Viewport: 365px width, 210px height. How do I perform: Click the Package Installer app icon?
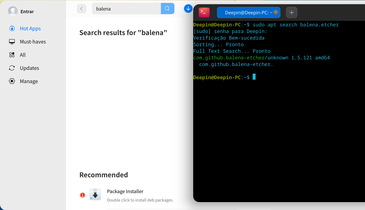[x=95, y=195]
